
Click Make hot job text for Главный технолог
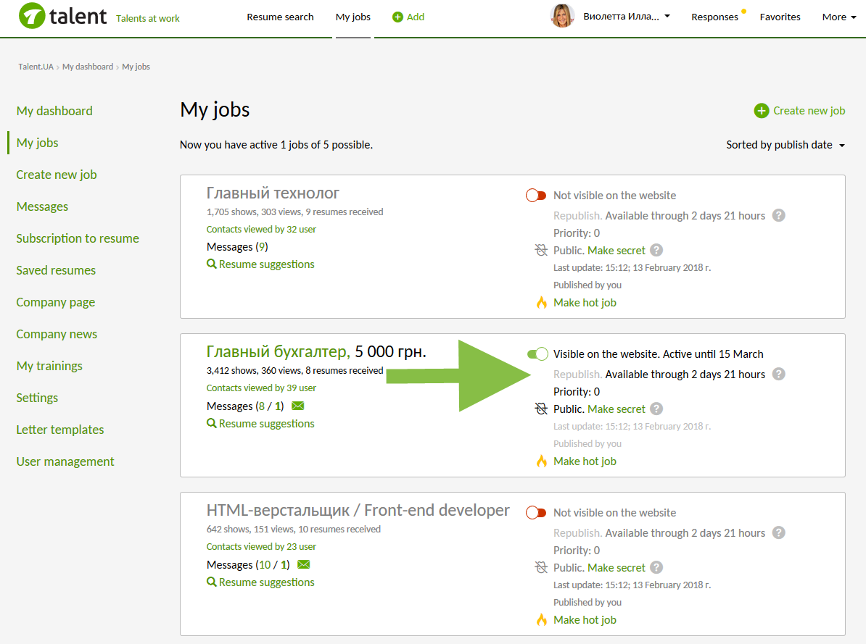click(585, 302)
